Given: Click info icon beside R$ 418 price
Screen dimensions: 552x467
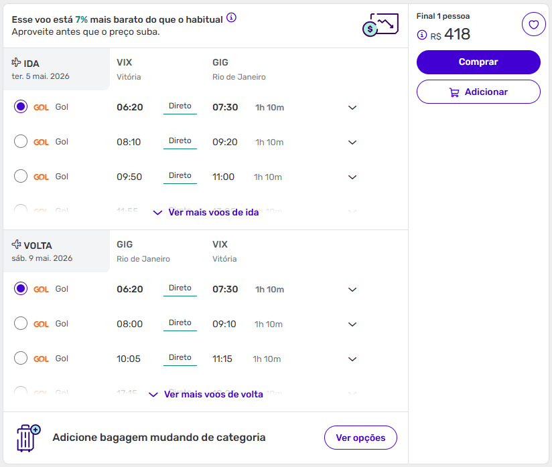Looking at the screenshot, I should [x=422, y=35].
